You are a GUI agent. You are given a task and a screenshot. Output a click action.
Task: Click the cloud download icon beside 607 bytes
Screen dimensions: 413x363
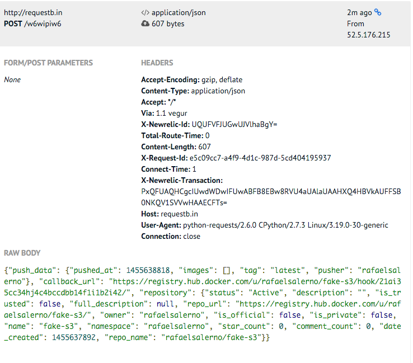(145, 23)
